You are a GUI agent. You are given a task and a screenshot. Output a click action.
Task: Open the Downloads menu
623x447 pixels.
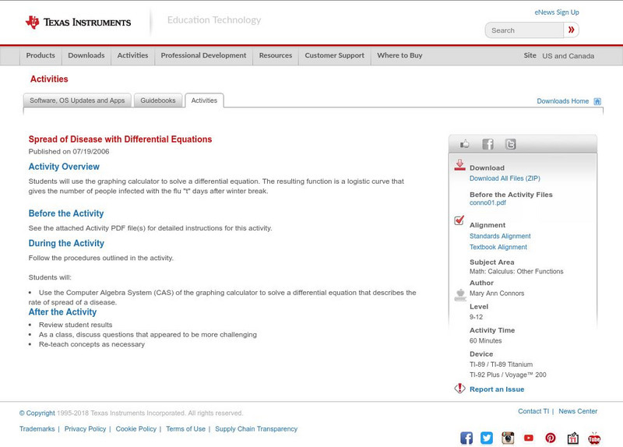(86, 55)
